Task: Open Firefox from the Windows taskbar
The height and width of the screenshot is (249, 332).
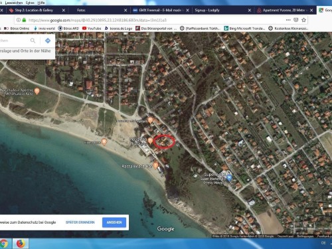Action: (21, 244)
